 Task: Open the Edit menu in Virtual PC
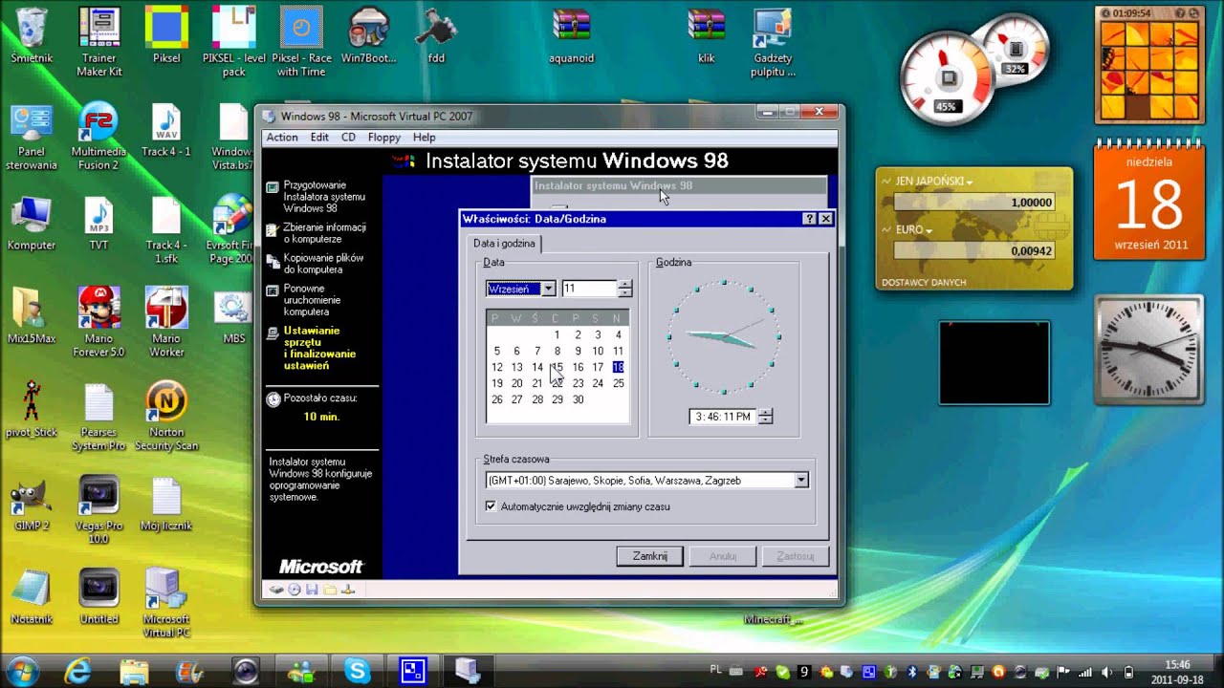tap(319, 138)
